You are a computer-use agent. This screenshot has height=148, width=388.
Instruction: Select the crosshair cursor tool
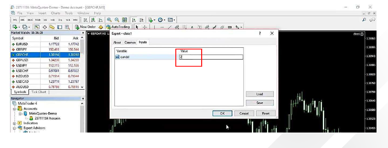(145, 27)
